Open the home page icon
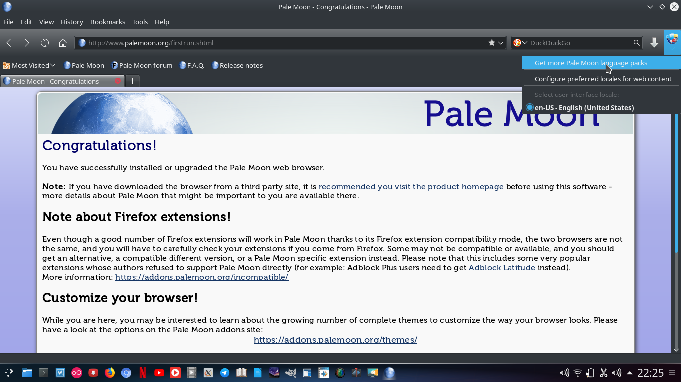This screenshot has width=681, height=382. (62, 43)
